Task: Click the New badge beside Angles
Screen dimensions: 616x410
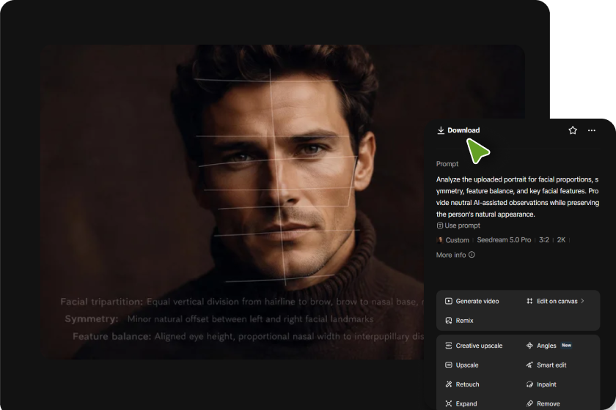Action: coord(566,346)
